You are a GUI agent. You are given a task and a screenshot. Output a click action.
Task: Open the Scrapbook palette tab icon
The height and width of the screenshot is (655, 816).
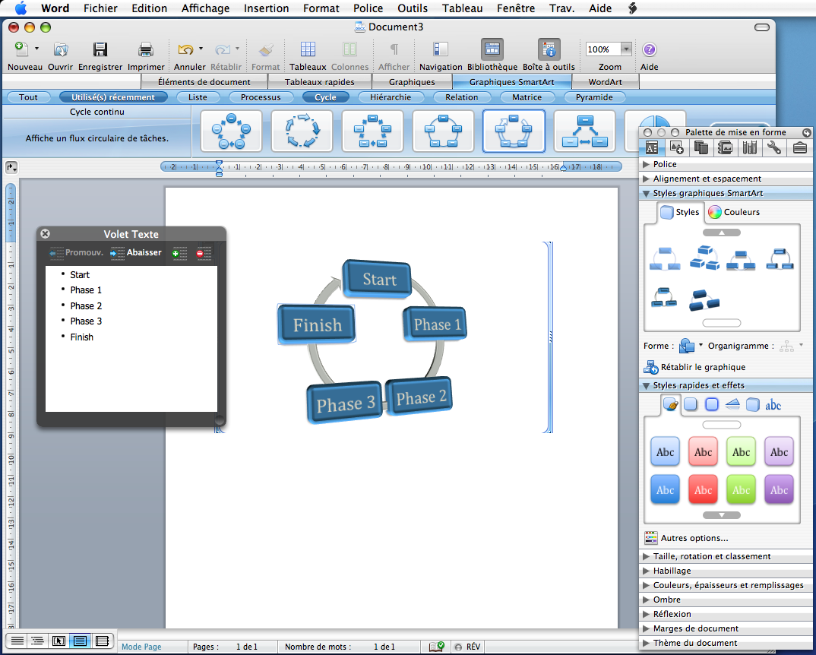701,148
